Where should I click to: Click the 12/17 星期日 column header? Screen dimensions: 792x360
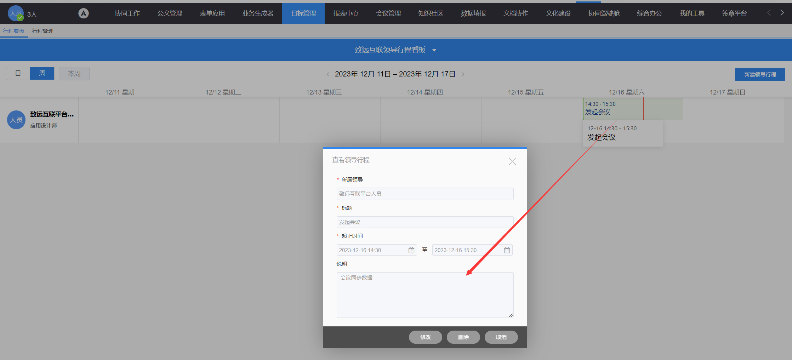(x=728, y=92)
